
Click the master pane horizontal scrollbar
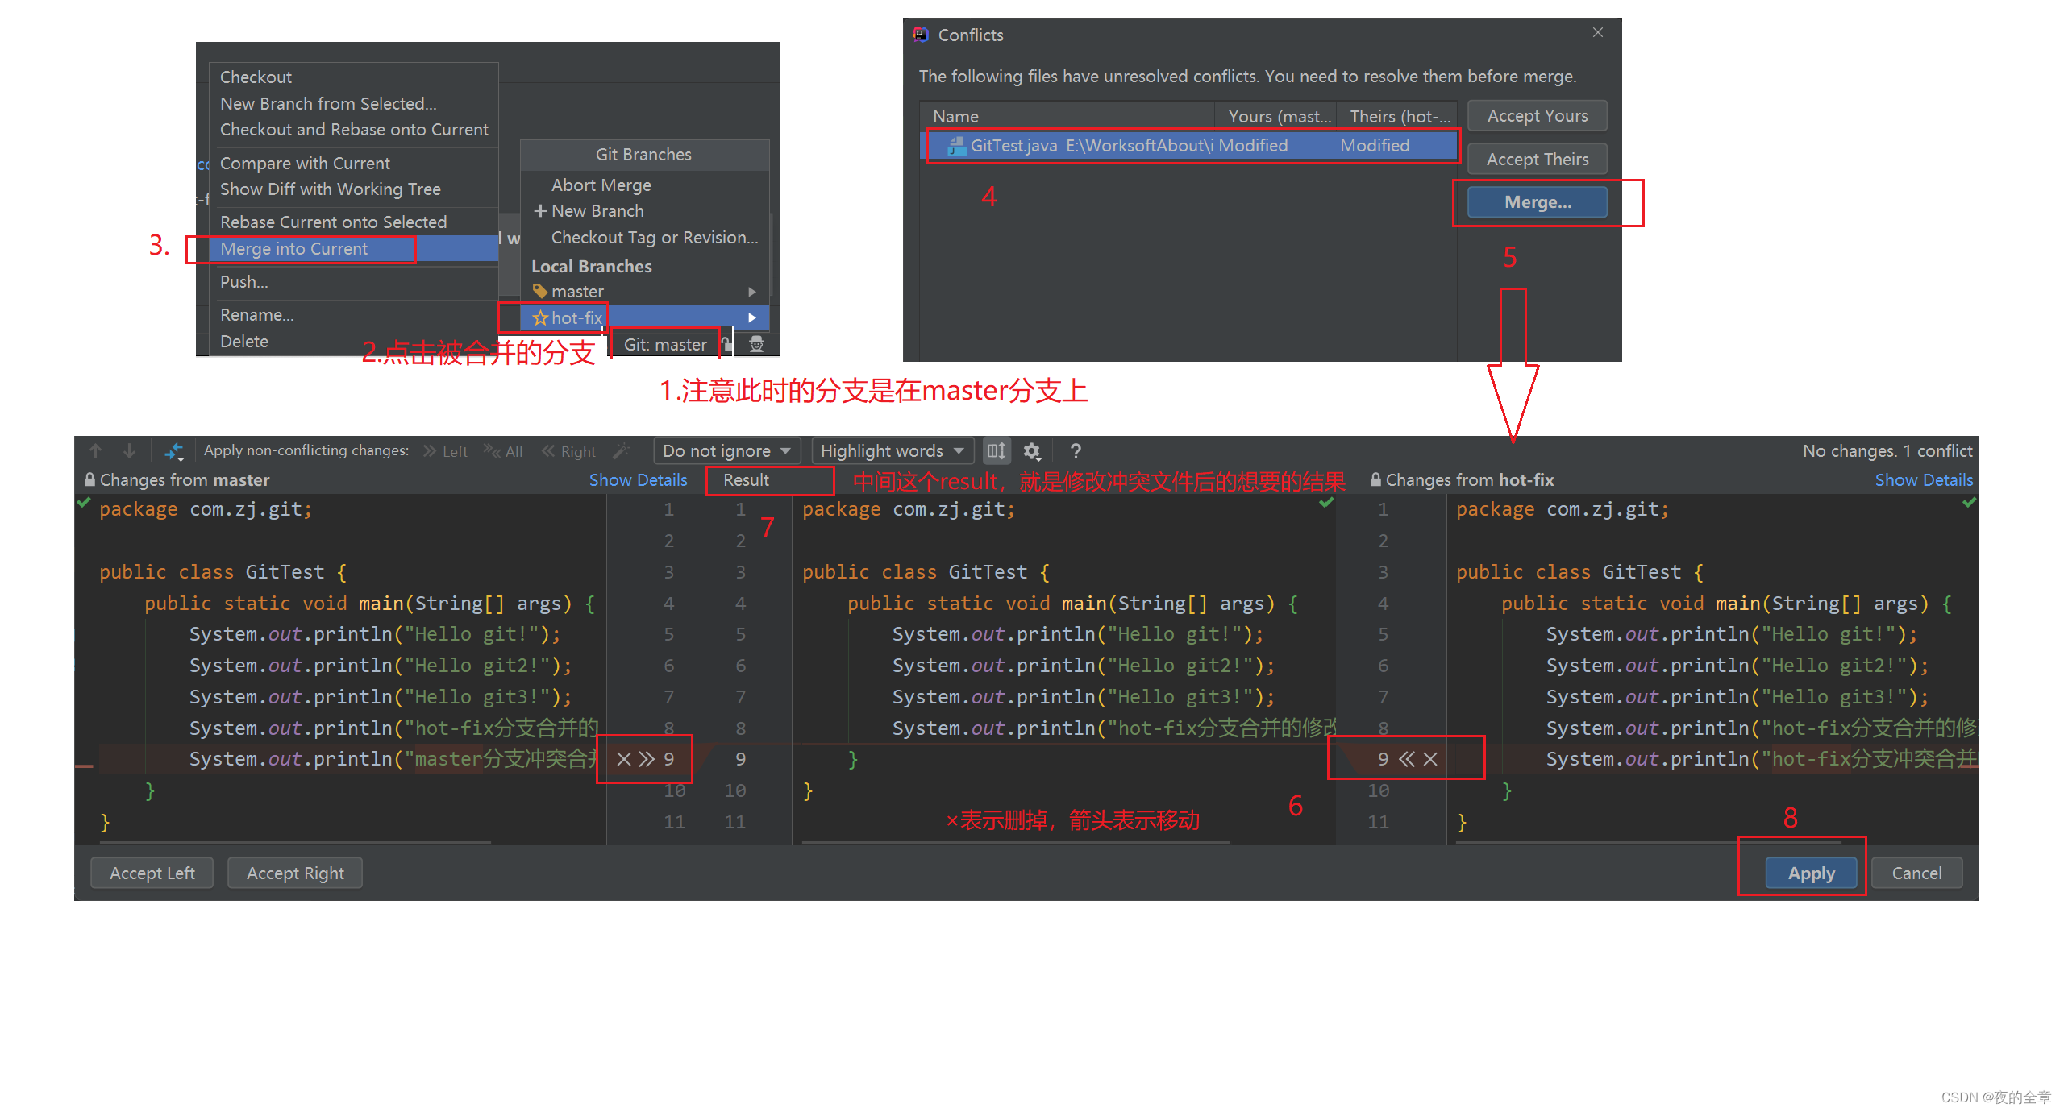tap(295, 843)
